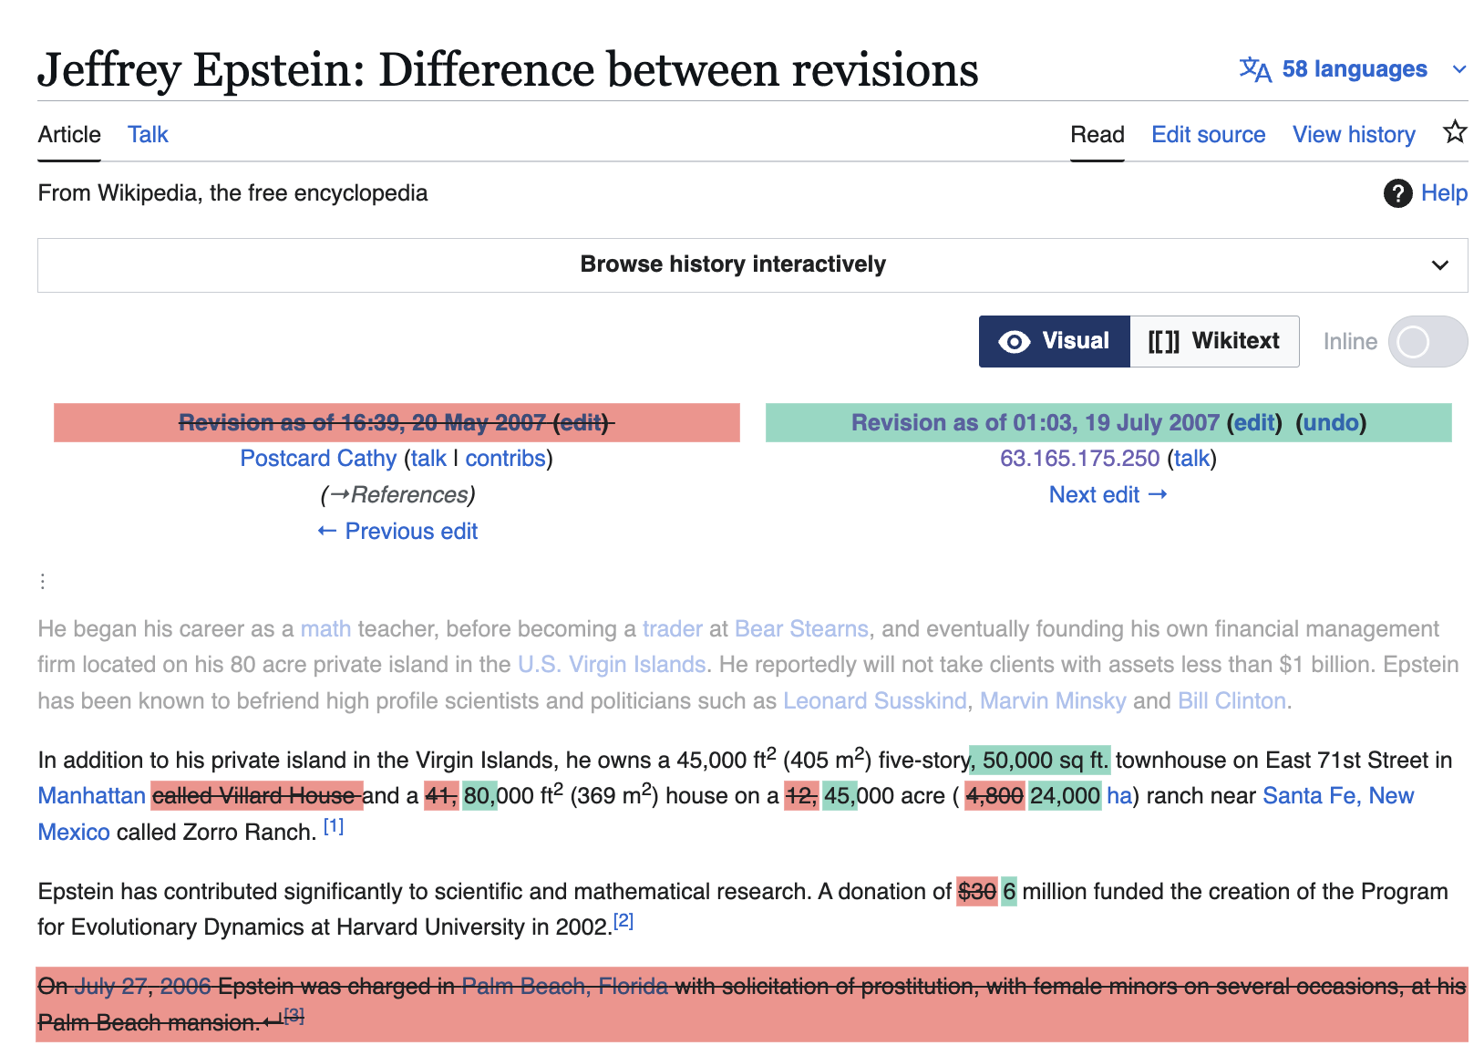Switch to Visual diff mode

[x=1055, y=342]
